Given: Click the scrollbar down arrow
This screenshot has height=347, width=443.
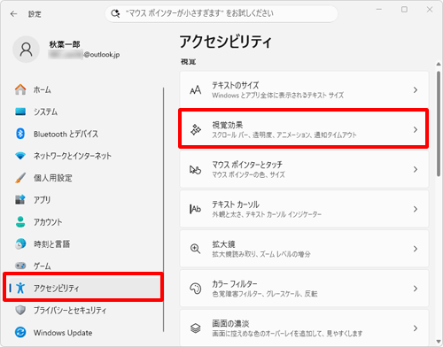Looking at the screenshot, I should (x=439, y=342).
